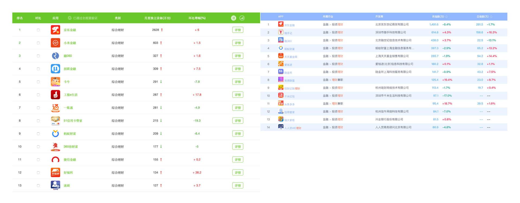Click the 融360 icon in the green table

[56, 56]
